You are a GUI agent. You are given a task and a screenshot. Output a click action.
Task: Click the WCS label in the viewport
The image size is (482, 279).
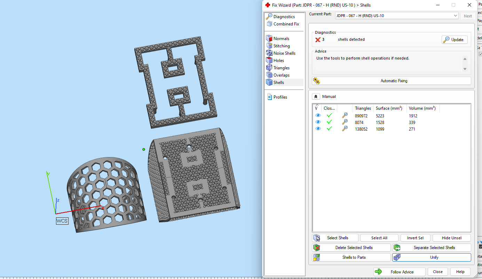[x=62, y=221]
